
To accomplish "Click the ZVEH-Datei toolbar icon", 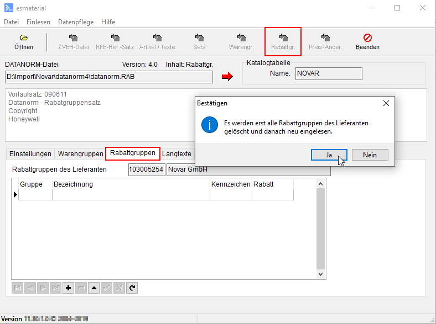I will (72, 38).
